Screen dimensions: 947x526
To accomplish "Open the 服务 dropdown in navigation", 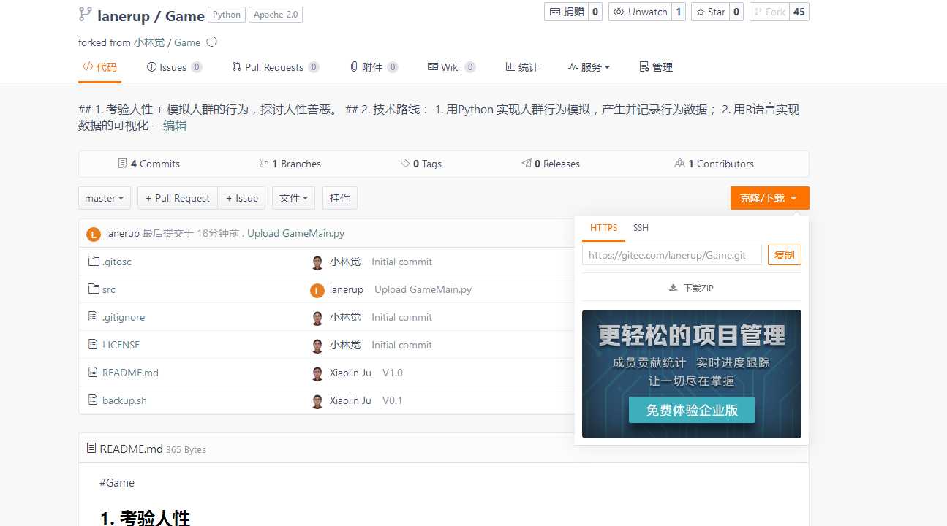I will (589, 67).
